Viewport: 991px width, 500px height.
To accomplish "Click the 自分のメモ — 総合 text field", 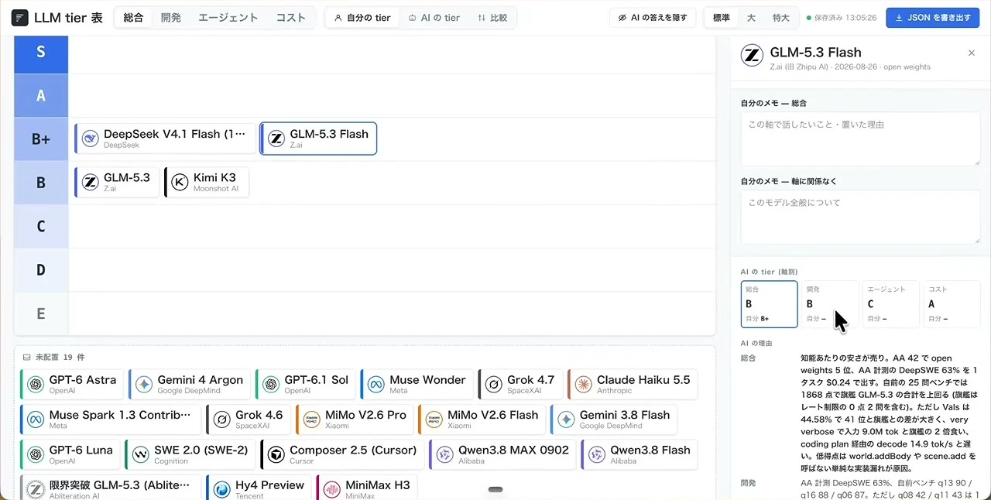I will [x=860, y=139].
